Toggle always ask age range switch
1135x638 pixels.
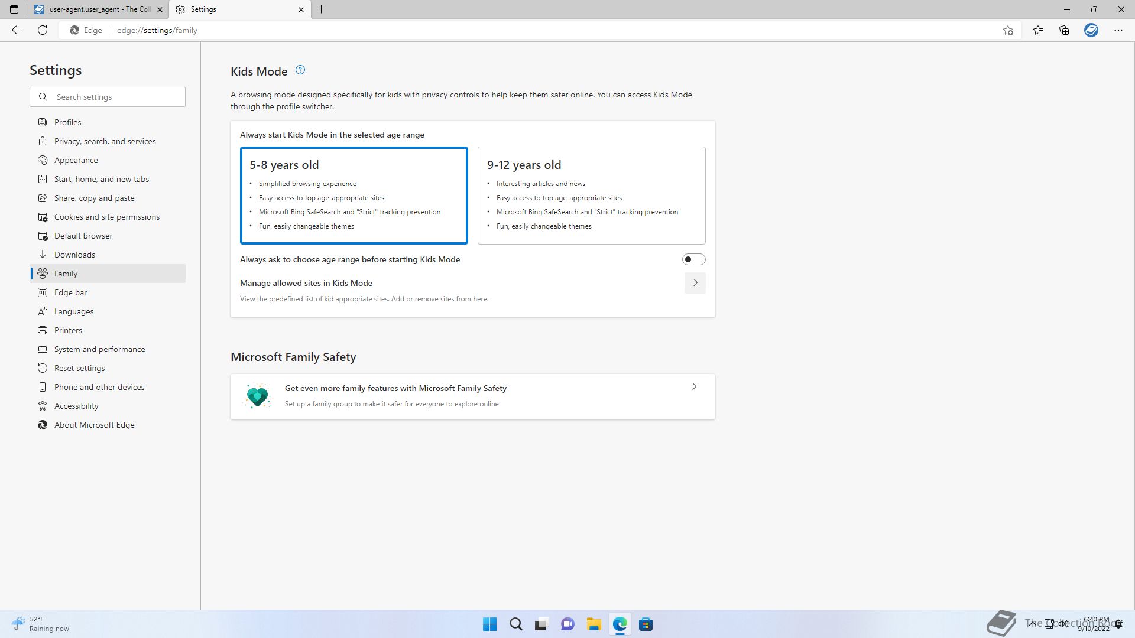coord(693,259)
